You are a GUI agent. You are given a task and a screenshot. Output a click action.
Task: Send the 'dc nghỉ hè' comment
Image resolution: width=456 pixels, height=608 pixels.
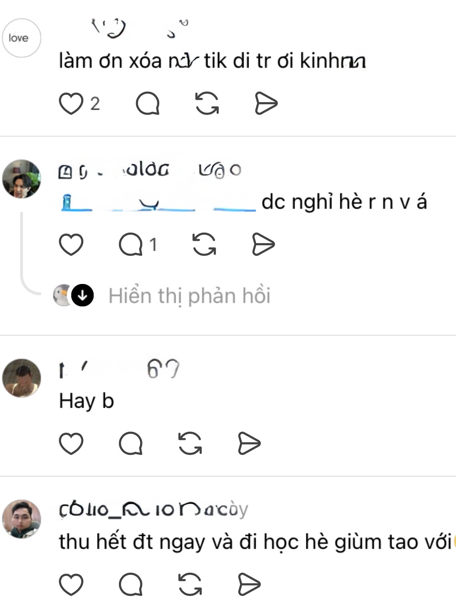click(263, 244)
